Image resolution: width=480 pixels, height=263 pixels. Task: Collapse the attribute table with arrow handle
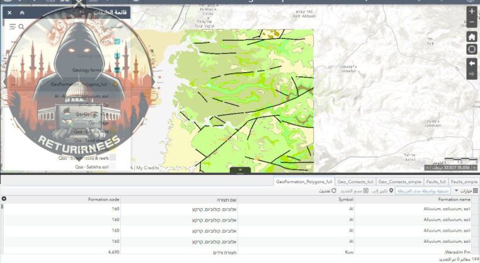(240, 170)
